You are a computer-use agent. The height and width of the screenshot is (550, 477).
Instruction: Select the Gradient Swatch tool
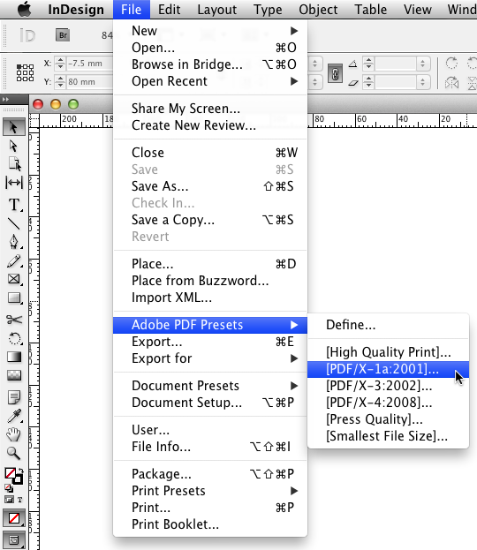point(13,357)
